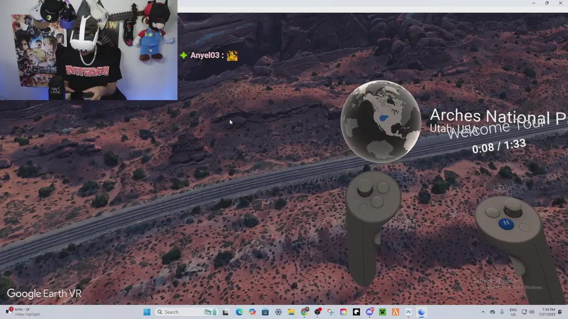Open Discord from the taskbar
Viewport: 568px width, 319px height.
click(x=370, y=312)
